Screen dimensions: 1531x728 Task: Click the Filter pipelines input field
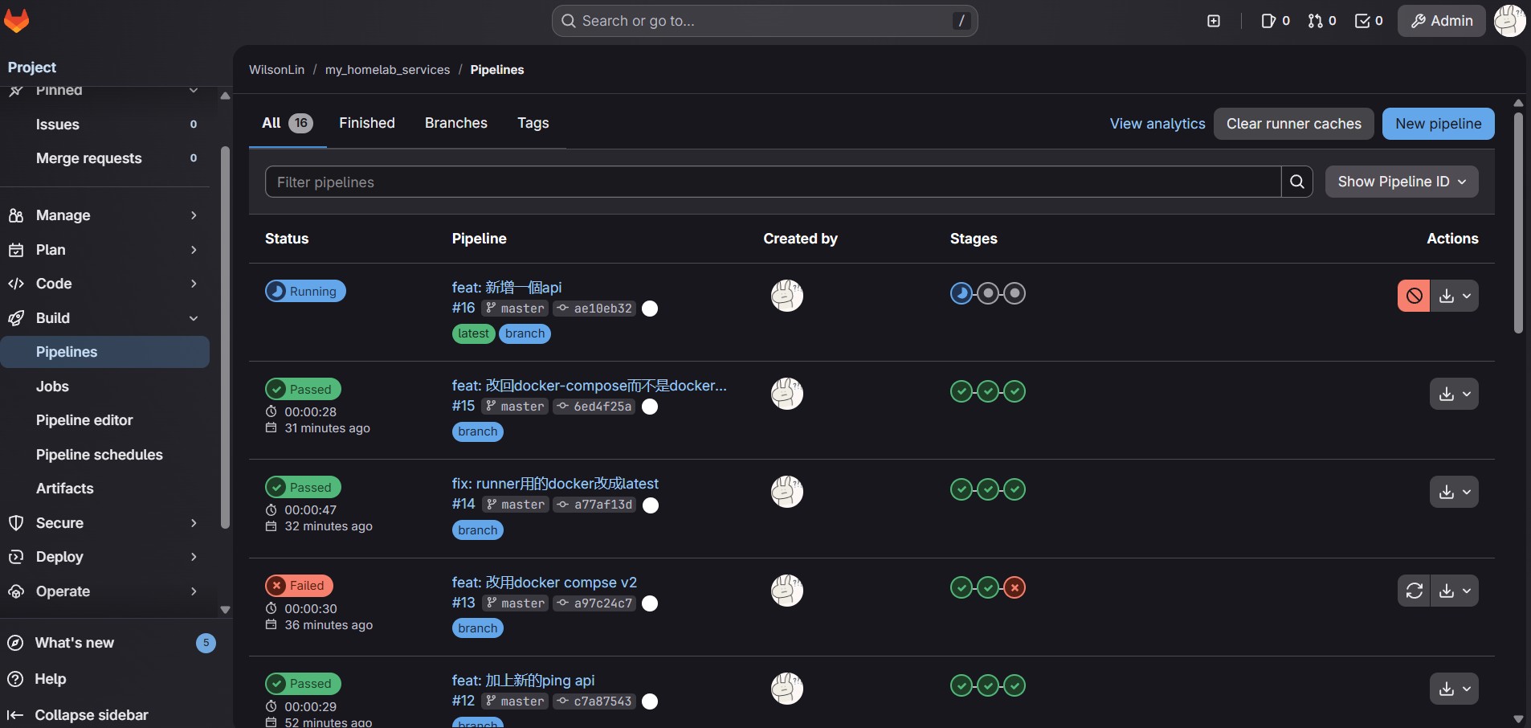click(771, 182)
